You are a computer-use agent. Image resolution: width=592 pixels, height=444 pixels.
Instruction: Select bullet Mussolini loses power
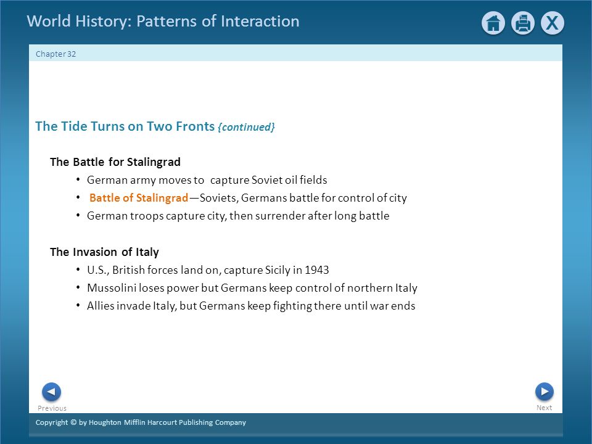coord(252,288)
